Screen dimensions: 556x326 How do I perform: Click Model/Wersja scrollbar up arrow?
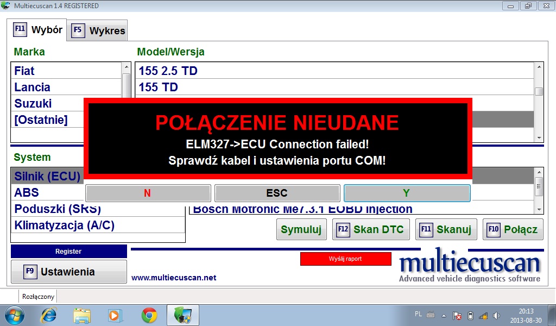[539, 67]
